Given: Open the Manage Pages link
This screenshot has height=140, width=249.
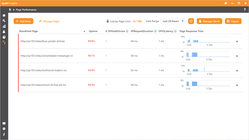Looking at the screenshot, I should (x=49, y=21).
